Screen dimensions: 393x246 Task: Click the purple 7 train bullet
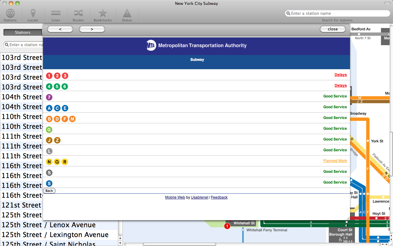(x=49, y=97)
